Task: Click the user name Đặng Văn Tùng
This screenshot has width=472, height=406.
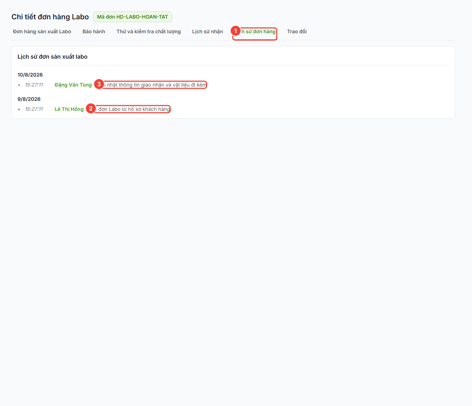Action: tap(73, 85)
